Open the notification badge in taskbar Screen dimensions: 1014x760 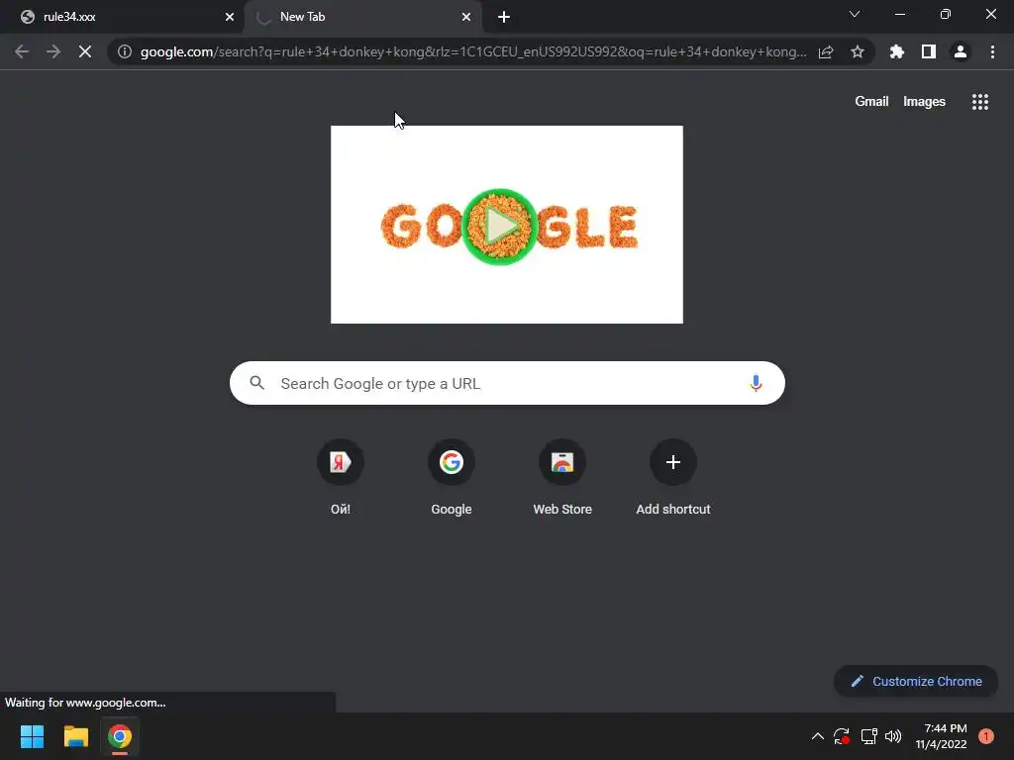pos(985,736)
